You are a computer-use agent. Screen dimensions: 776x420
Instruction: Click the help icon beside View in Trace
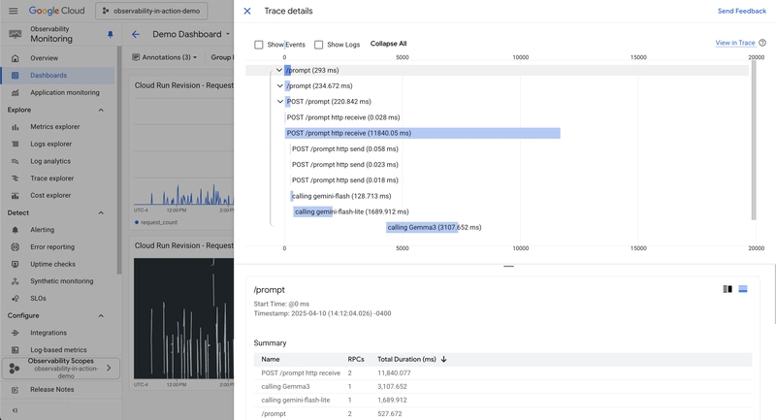click(762, 43)
